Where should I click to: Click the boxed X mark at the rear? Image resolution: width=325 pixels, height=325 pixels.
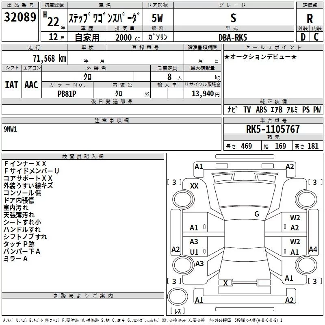[x=225, y=283]
